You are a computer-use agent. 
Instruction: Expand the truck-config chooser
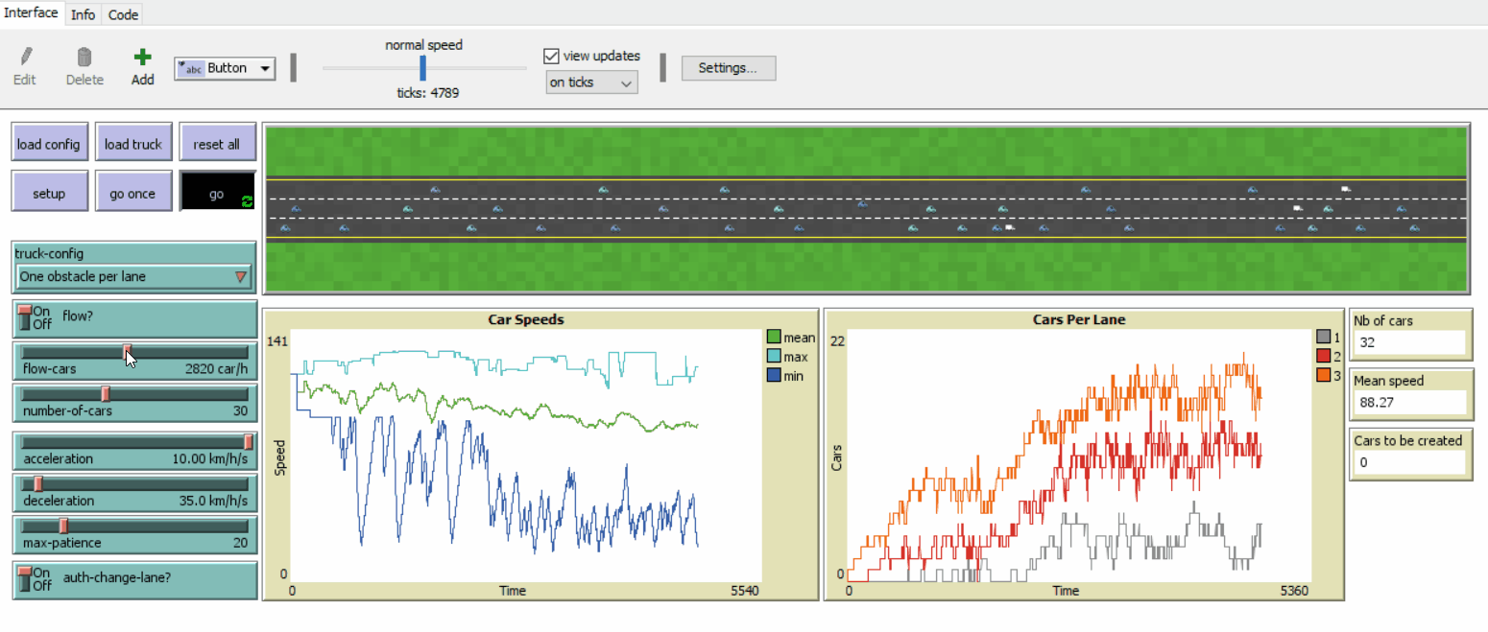pos(134,277)
